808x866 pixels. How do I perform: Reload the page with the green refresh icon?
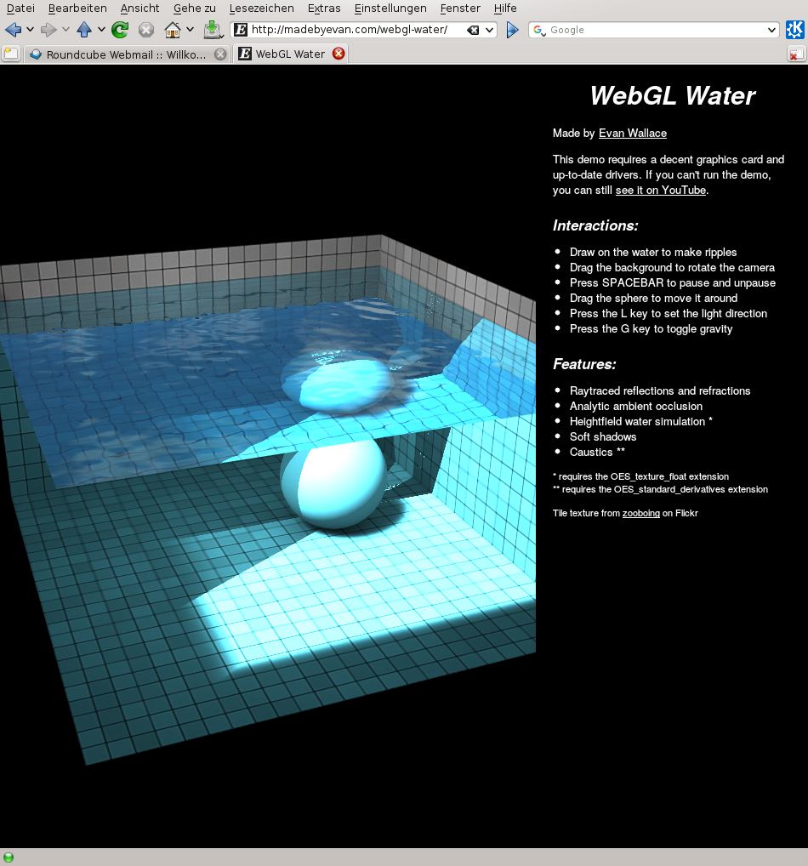[120, 30]
